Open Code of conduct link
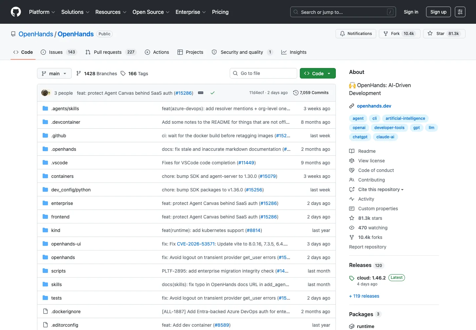The height and width of the screenshot is (330, 476). coord(376,170)
